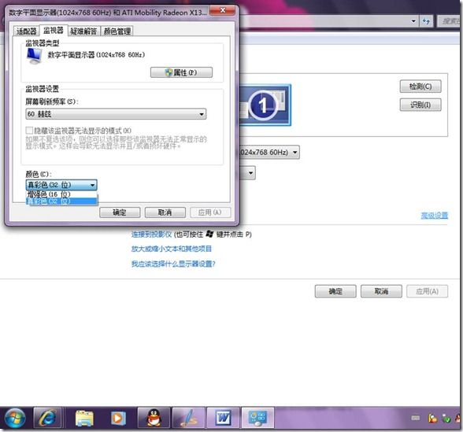Click 取消 in the monitor properties dialog
Viewport: 463px width, 432px height.
[165, 212]
